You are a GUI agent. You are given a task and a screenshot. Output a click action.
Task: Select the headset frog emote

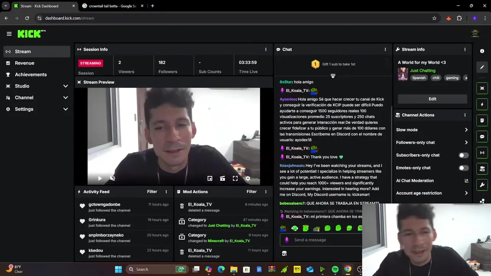[x=295, y=228]
